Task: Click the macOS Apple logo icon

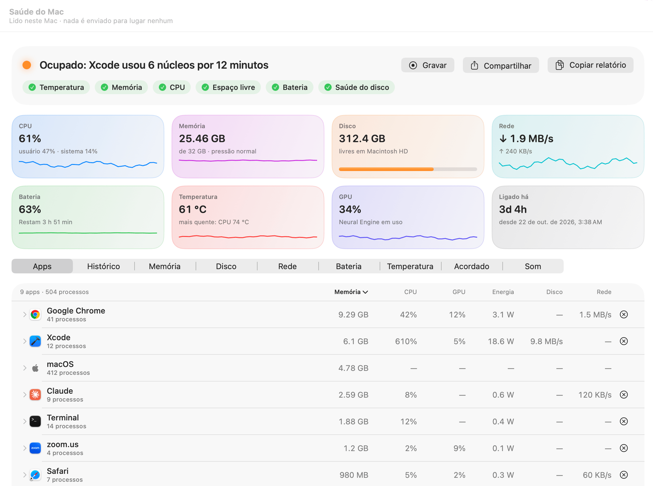Action: [x=35, y=368]
